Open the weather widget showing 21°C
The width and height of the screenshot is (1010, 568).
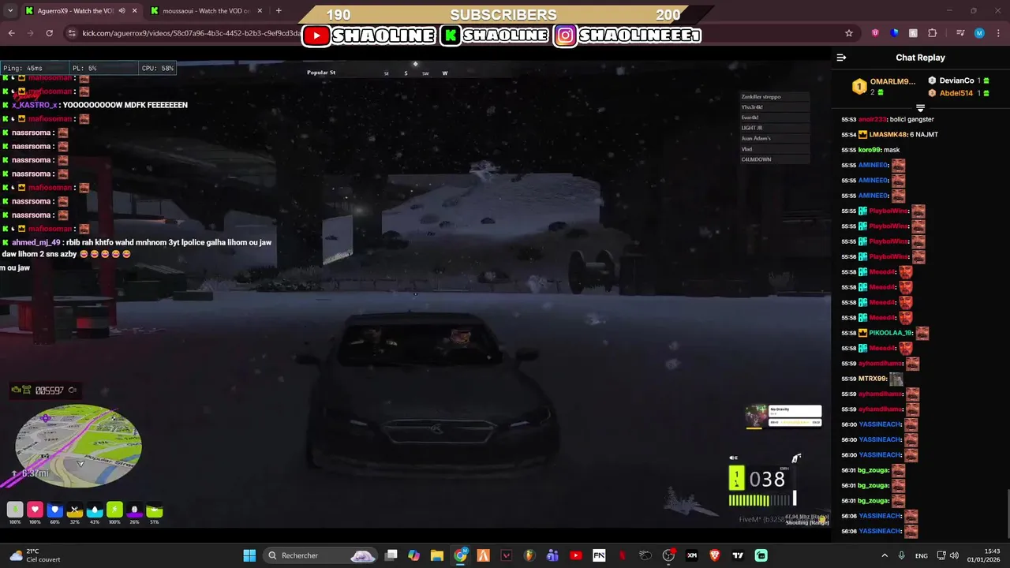[36, 555]
